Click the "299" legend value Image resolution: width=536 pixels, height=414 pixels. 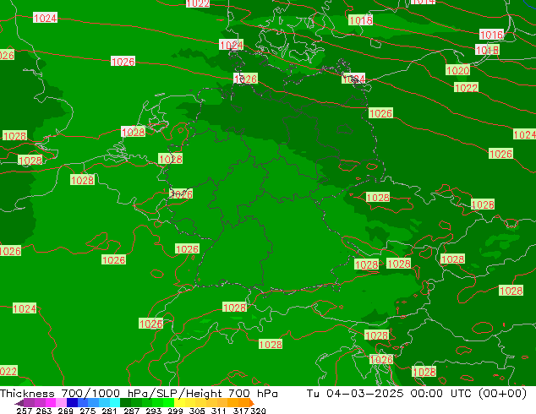click(175, 411)
